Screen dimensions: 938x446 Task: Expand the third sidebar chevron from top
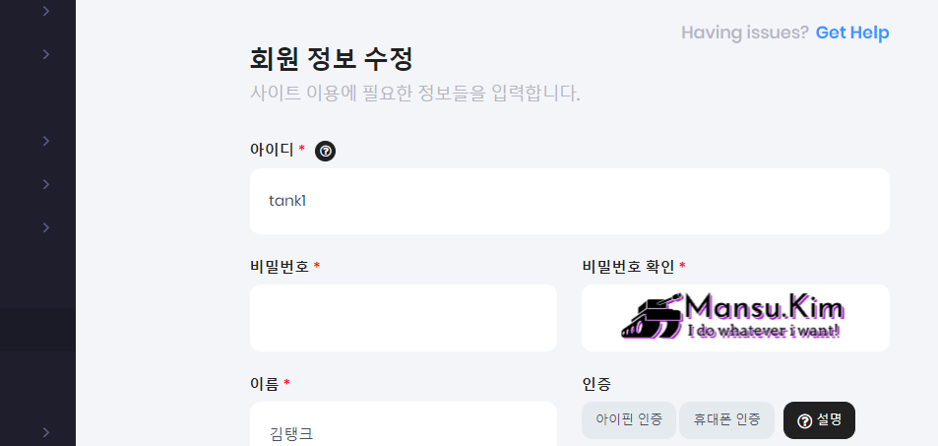[x=46, y=141]
